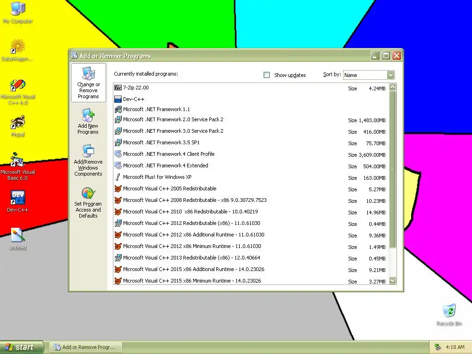Enable the Show updates checkbox
The width and height of the screenshot is (472, 354).
[267, 75]
